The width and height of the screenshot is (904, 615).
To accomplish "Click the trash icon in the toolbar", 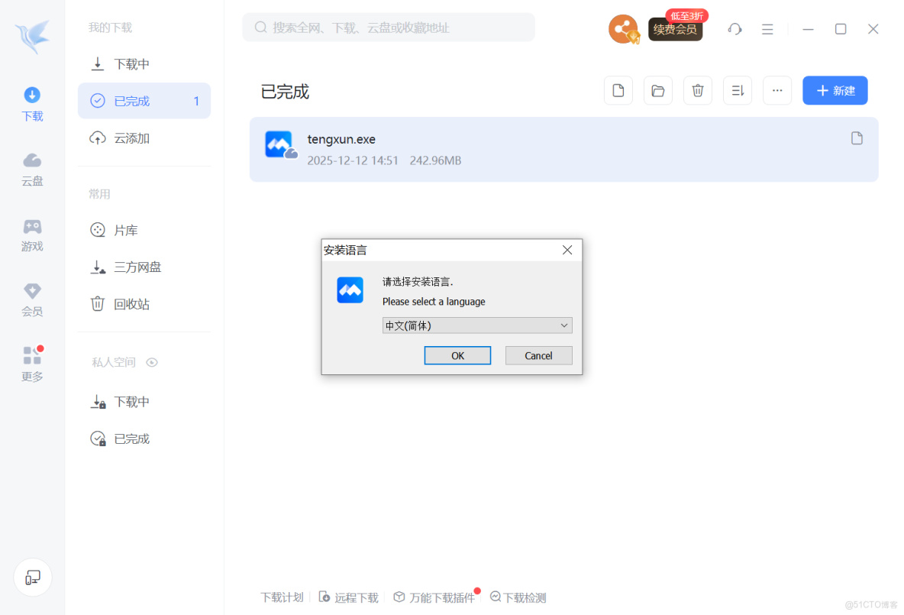I will tap(697, 90).
